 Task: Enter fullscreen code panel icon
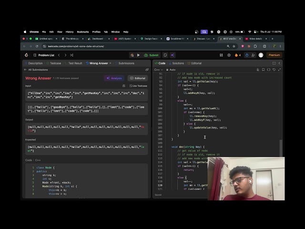[274, 63]
